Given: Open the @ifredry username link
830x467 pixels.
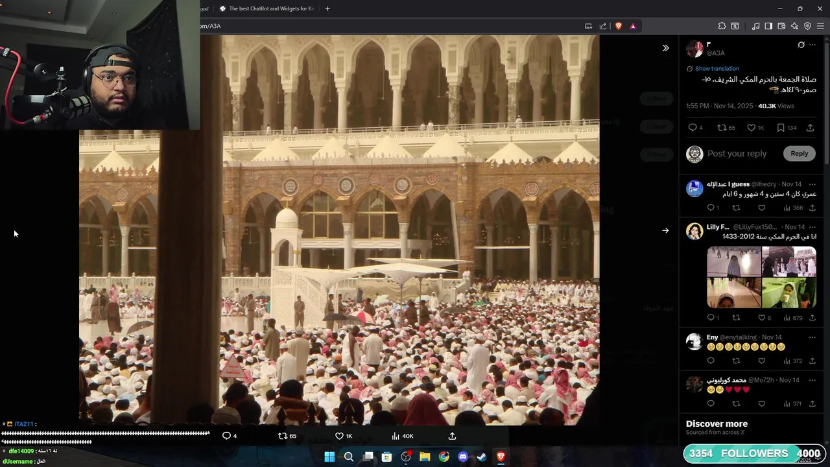Looking at the screenshot, I should (x=764, y=184).
